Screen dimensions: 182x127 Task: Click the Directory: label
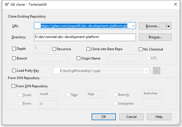(x=19, y=37)
